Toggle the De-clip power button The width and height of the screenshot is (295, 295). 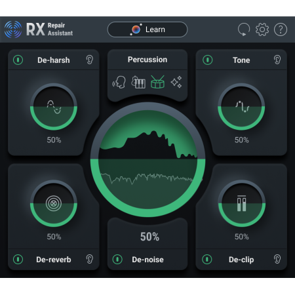point(207,260)
